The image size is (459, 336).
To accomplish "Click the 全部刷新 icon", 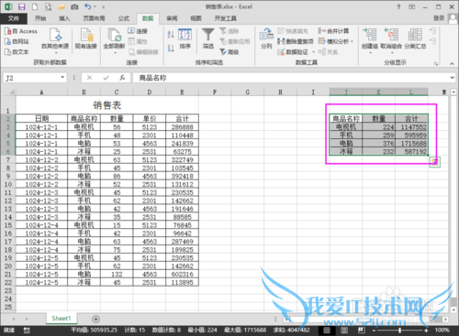I will (114, 36).
